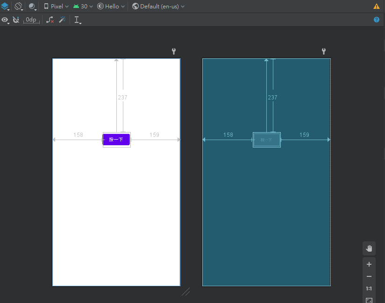385x303 pixels.
Task: Click the zoom out minus button
Action: (x=369, y=276)
